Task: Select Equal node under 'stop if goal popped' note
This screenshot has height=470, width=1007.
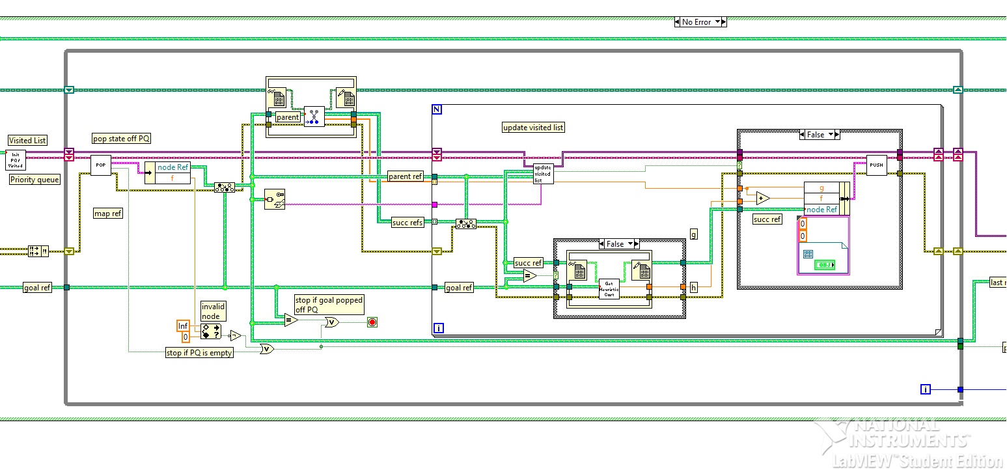Action: (x=291, y=320)
